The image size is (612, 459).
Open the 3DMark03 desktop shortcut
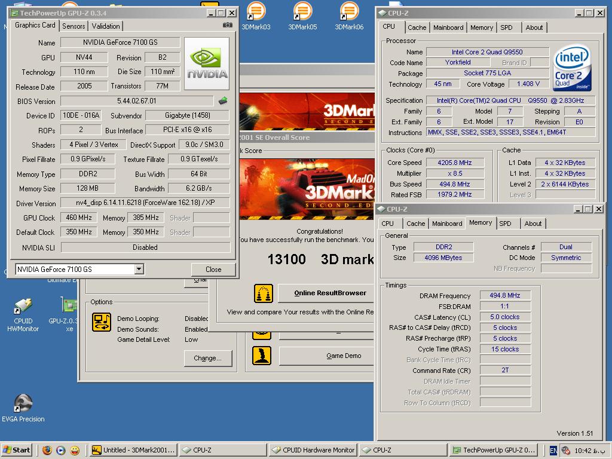point(256,16)
